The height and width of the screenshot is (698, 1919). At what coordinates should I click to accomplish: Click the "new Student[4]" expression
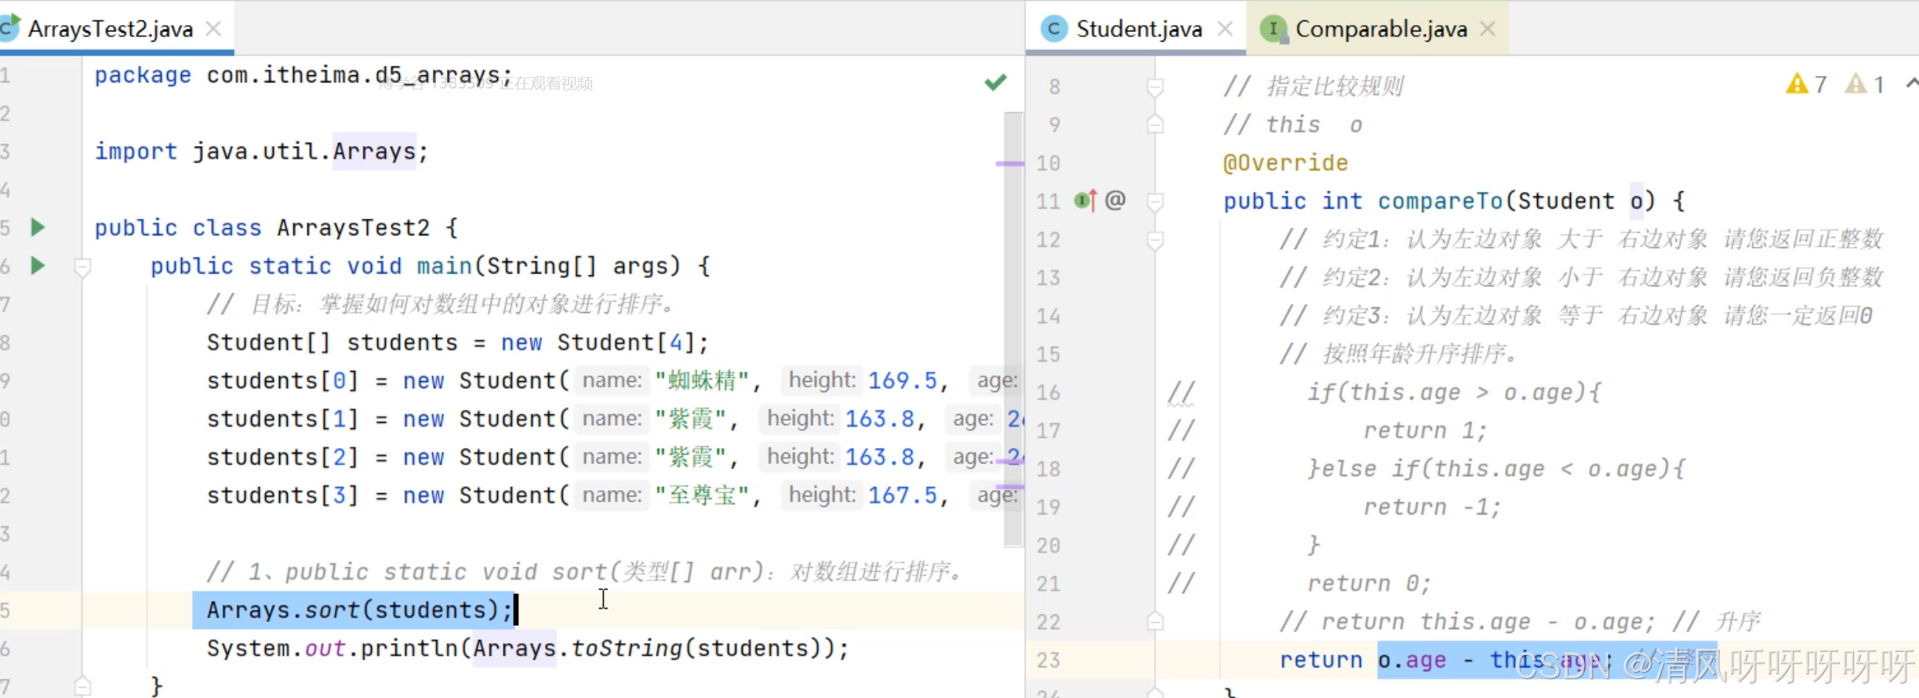click(x=598, y=343)
